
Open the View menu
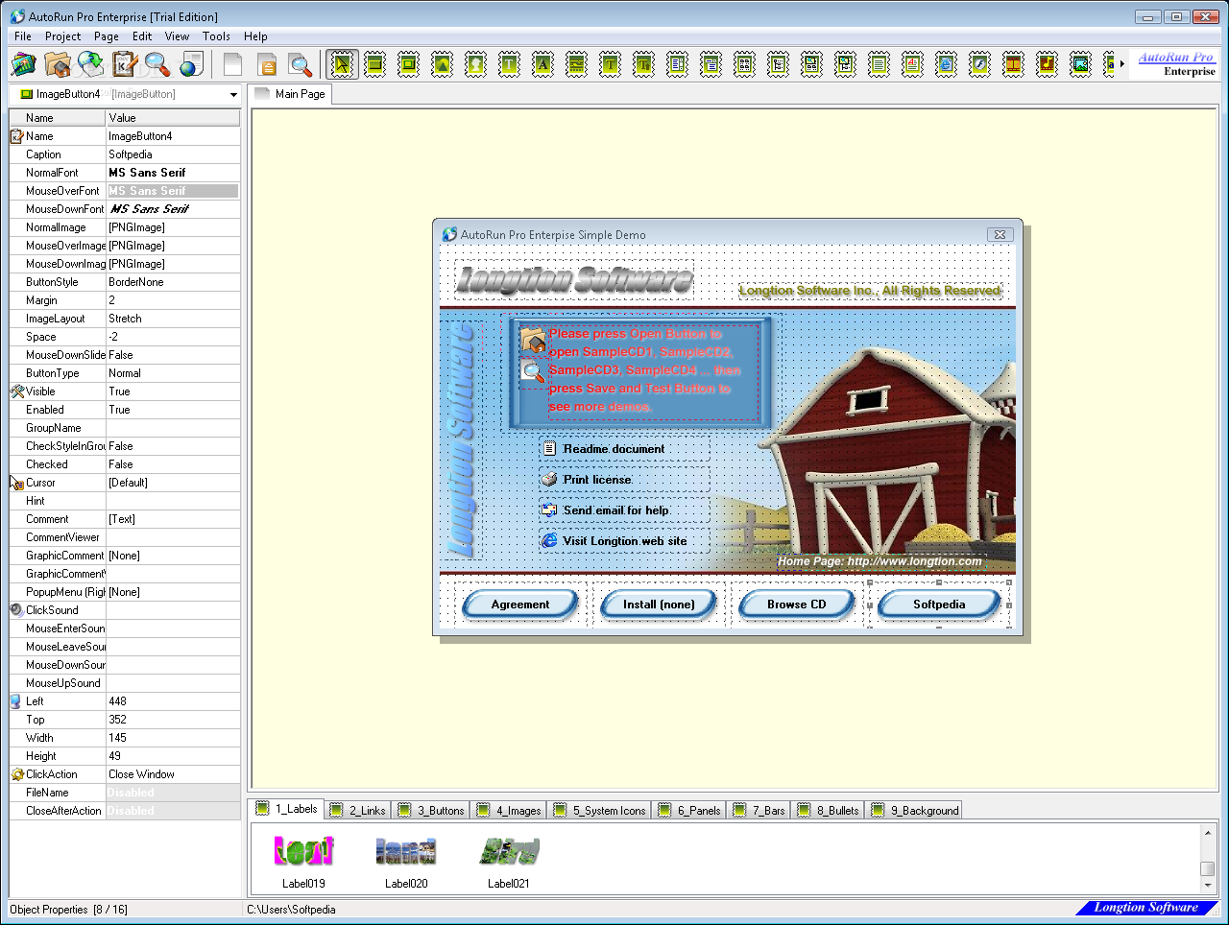[x=177, y=36]
